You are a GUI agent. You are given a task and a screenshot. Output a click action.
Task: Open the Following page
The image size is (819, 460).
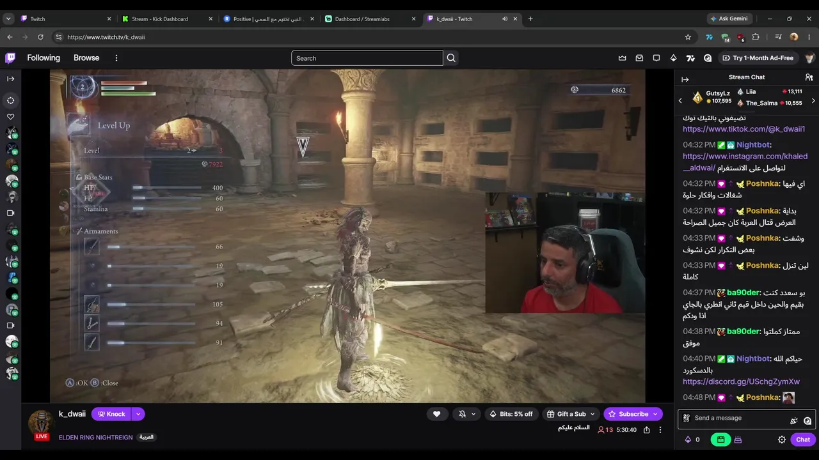click(44, 58)
